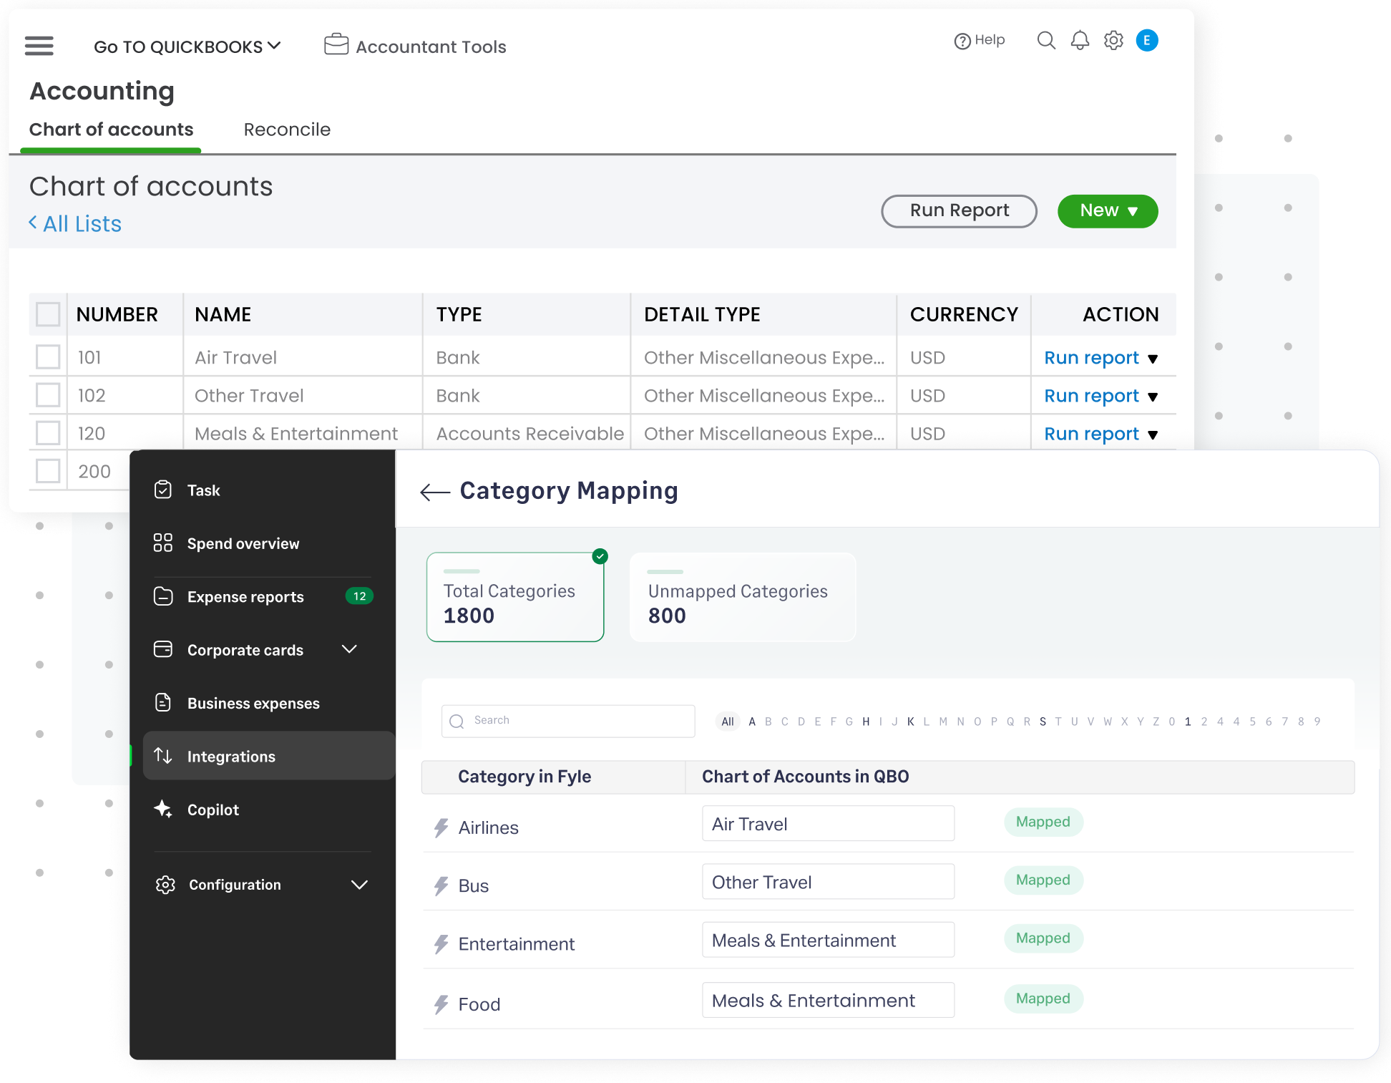1391x1083 pixels.
Task: Click the Accountant Tools briefcase icon
Action: (336, 45)
